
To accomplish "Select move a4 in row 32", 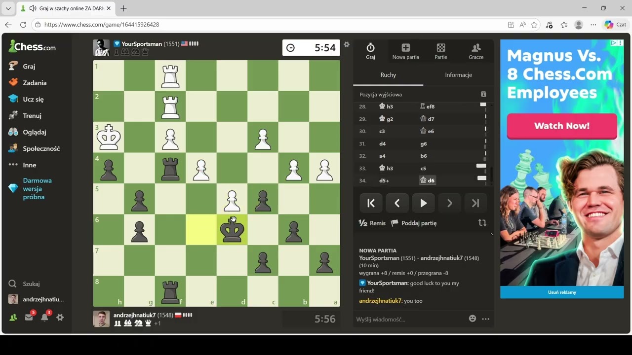I will click(x=382, y=156).
